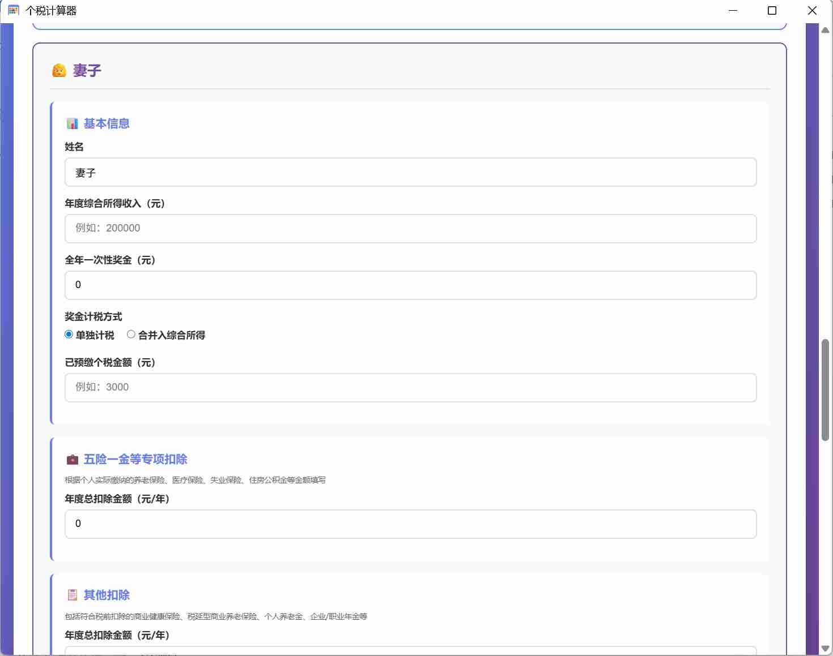Click the 基本信息 bar chart icon
This screenshot has height=656, width=833.
[73, 124]
